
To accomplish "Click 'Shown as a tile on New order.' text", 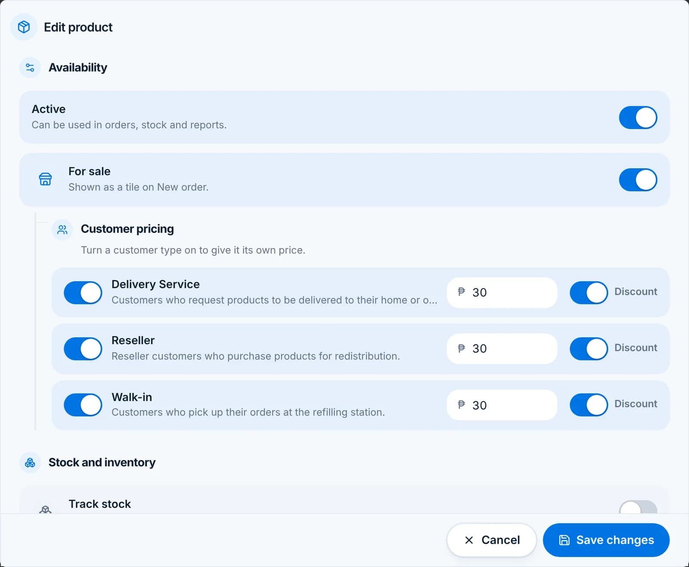I will point(138,187).
